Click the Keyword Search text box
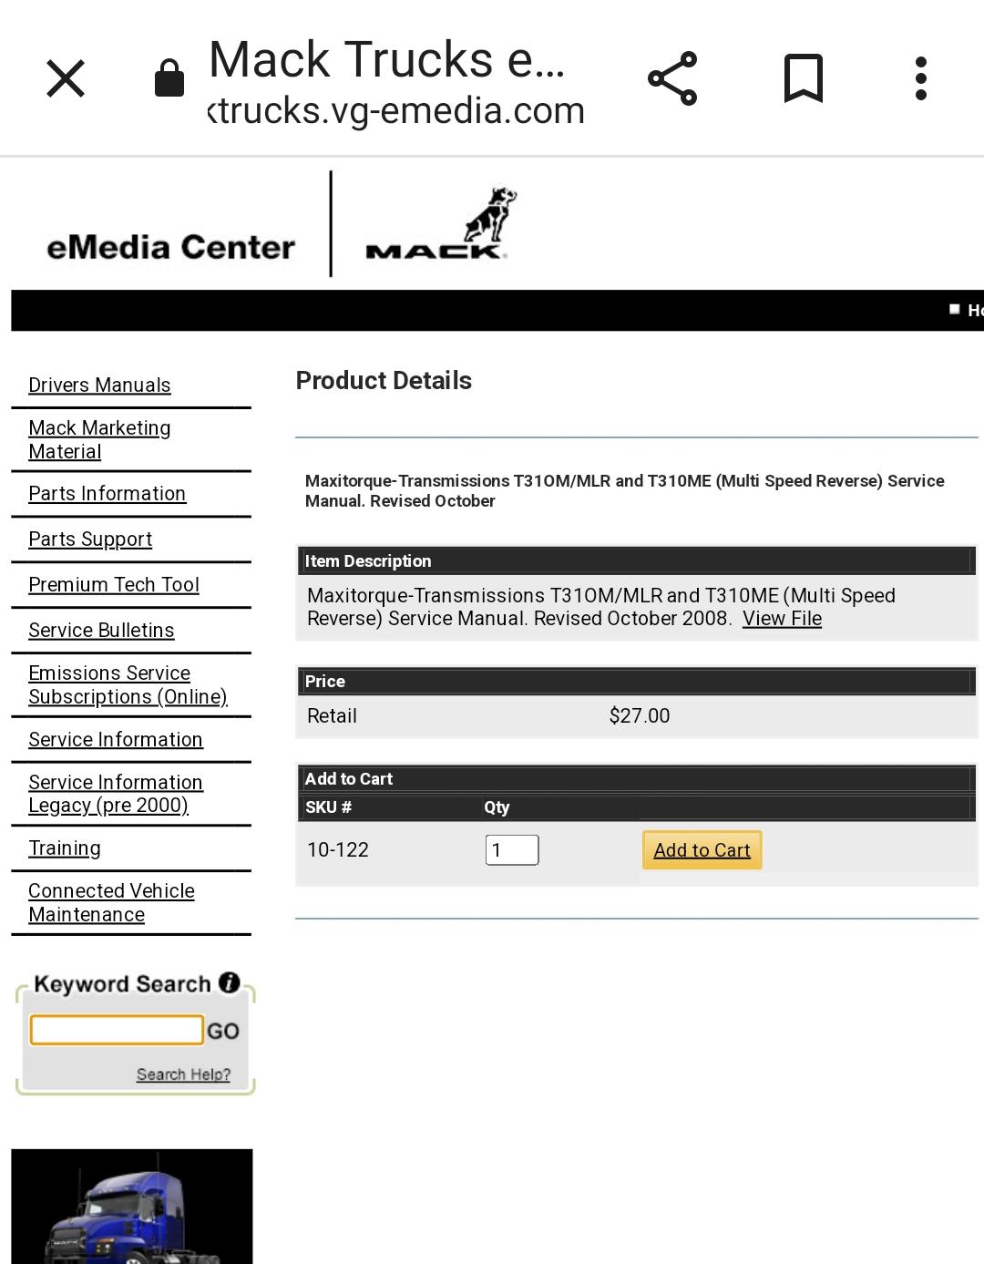The height and width of the screenshot is (1264, 984). 117,1030
